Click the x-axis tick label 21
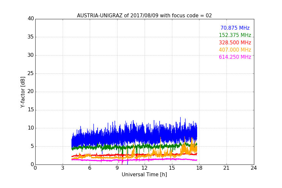 pos(227,168)
